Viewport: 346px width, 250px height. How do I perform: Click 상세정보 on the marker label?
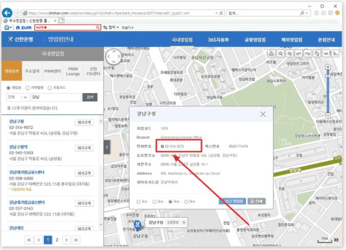[173, 222]
